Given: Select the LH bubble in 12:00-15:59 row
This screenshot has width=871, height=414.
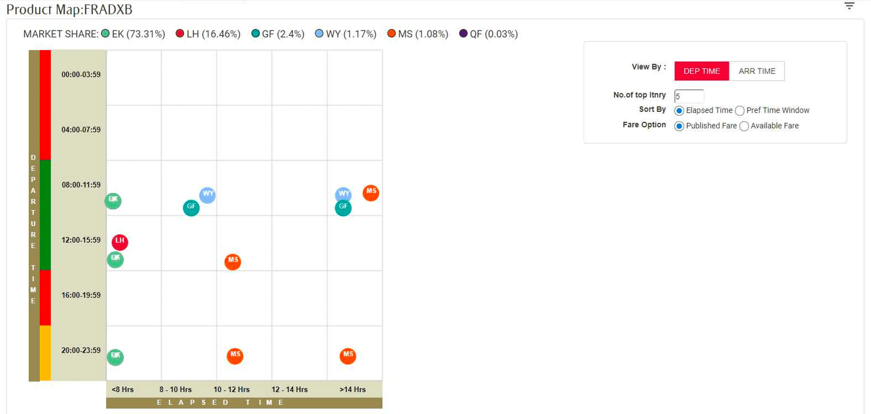Looking at the screenshot, I should (x=120, y=242).
